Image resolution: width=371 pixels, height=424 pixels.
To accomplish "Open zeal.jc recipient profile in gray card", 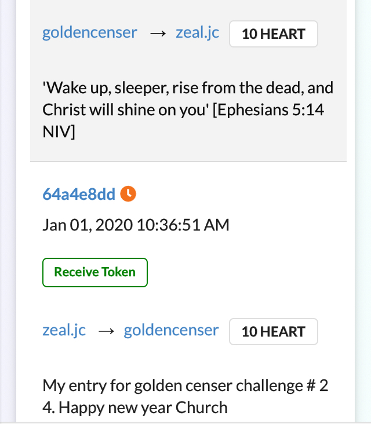I will point(197,32).
